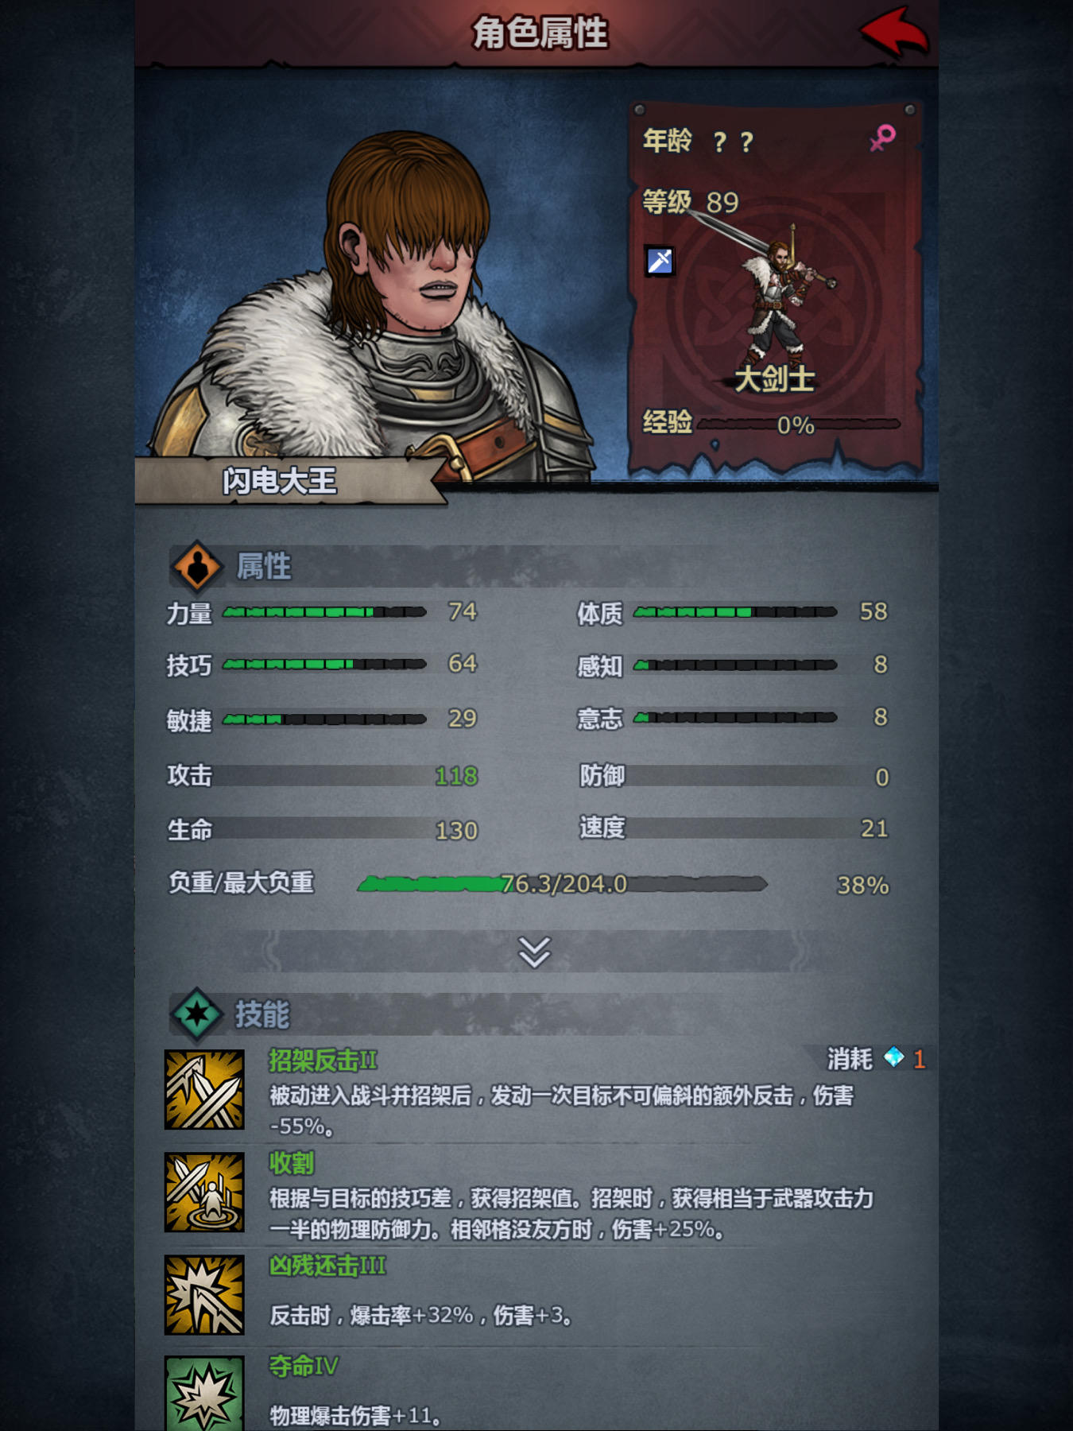
Task: Select the green 夺命IV skill icon
Action: coord(204,1394)
